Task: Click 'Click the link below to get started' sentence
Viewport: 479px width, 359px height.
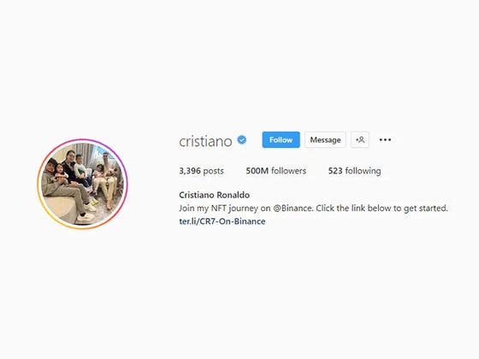Action: click(x=381, y=209)
